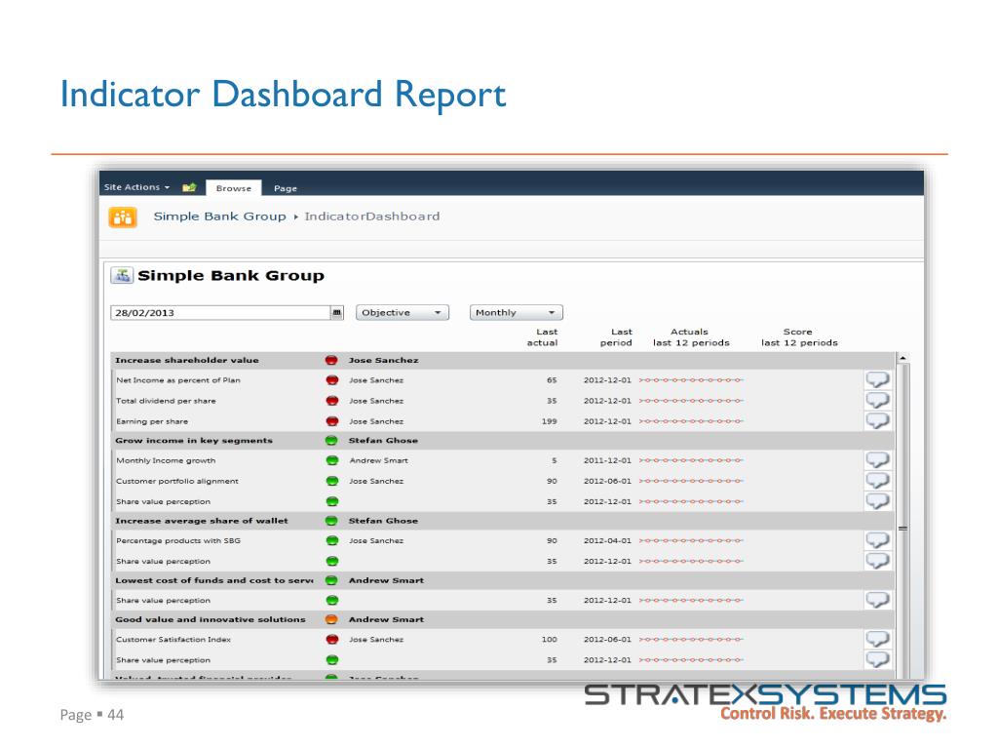The width and height of the screenshot is (998, 749).
Task: Click the date field showing 28/02/2013
Action: pyautogui.click(x=220, y=313)
